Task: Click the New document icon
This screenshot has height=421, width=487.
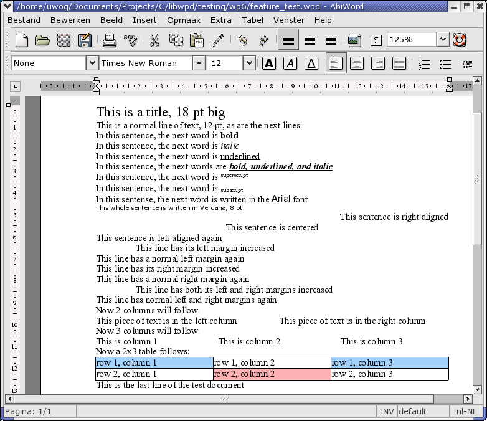Action: click(x=22, y=40)
